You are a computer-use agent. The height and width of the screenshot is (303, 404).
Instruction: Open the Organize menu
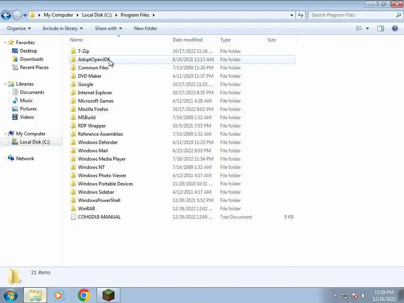pos(19,28)
